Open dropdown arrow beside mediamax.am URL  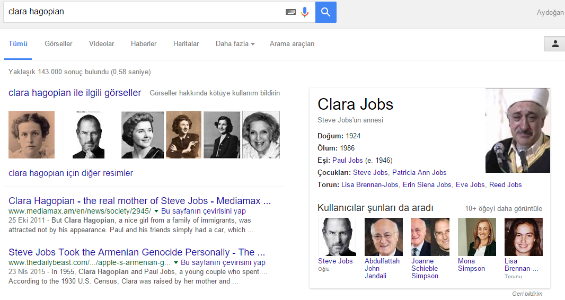pos(156,211)
